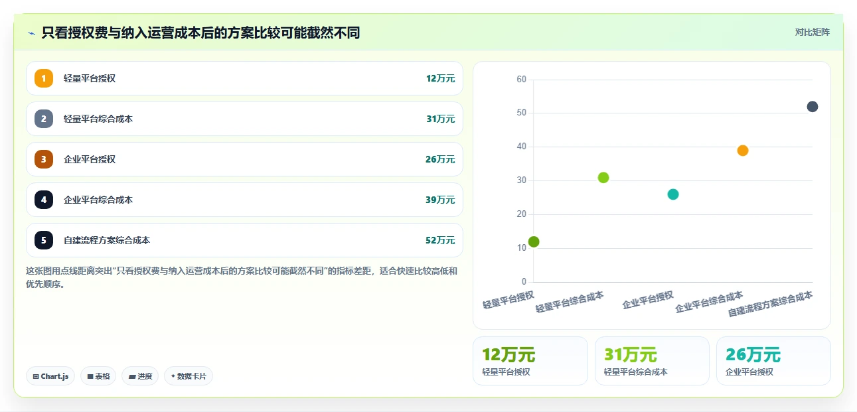This screenshot has height=412, width=857.
Task: Click the x-axis label 轻量平台授权
Action: click(x=508, y=299)
